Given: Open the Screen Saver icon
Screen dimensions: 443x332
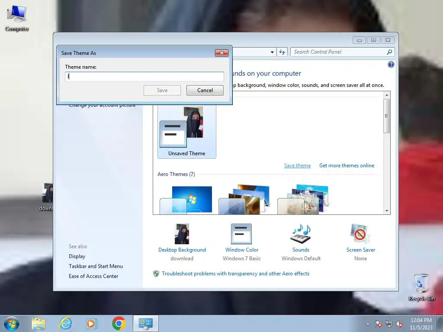Looking at the screenshot, I should point(360,234).
